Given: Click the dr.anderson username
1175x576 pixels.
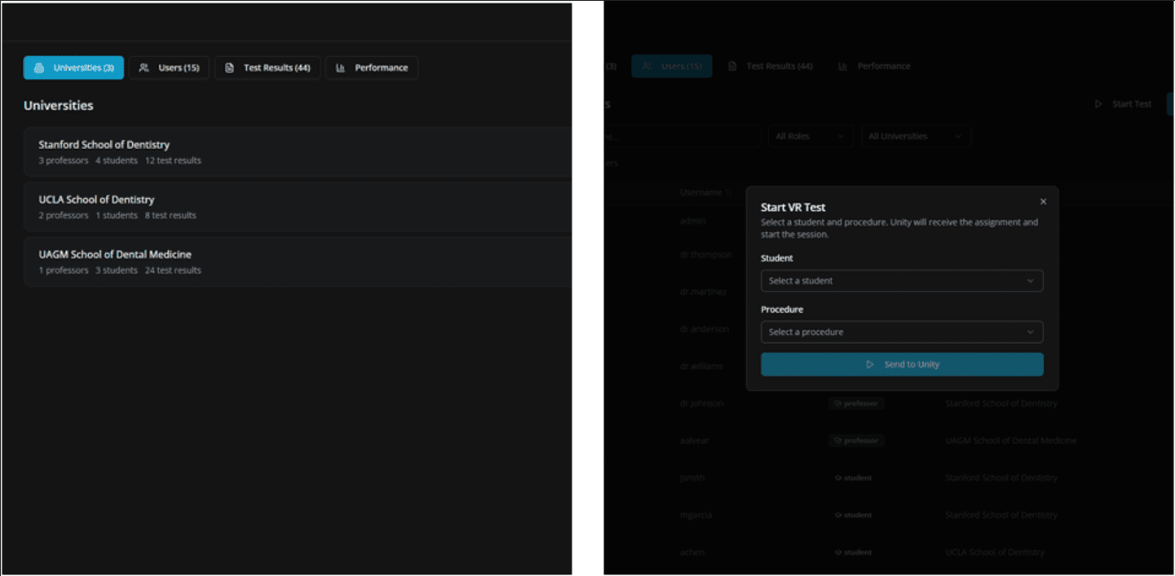Looking at the screenshot, I should pos(705,329).
